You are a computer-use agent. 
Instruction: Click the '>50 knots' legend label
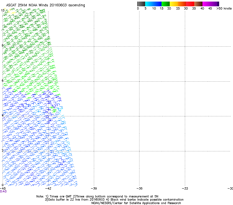coord(224,9)
